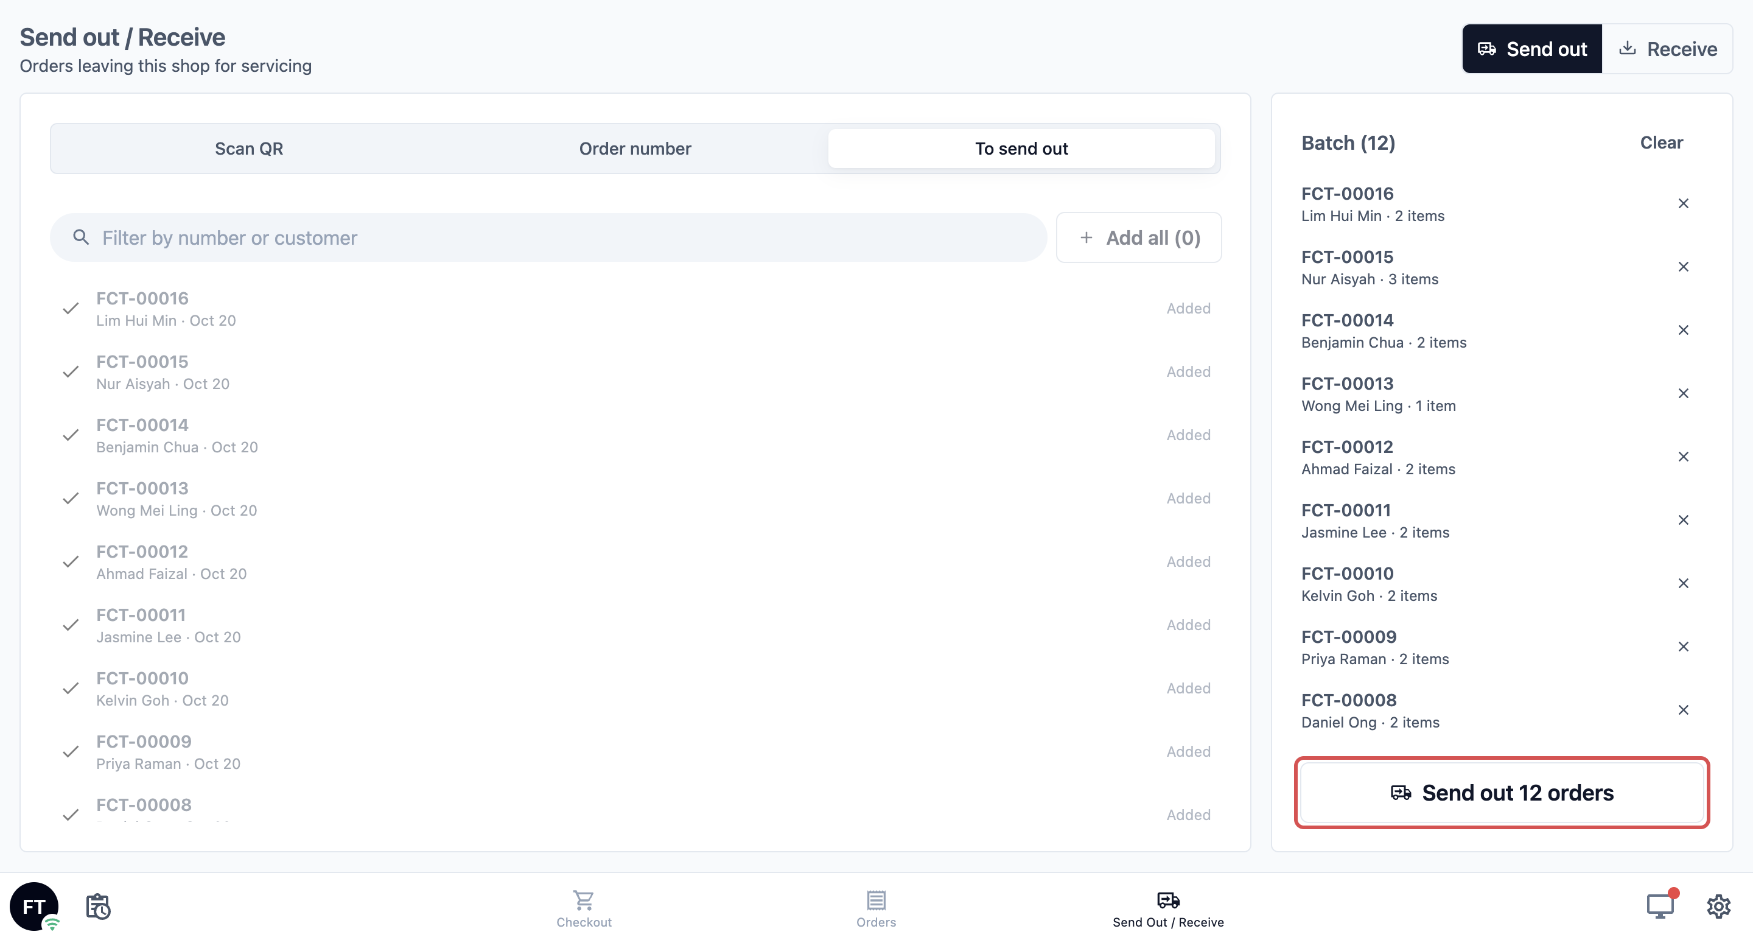Click FCT-00010 Kelvin Goh order row
The height and width of the screenshot is (940, 1753).
tap(635, 689)
